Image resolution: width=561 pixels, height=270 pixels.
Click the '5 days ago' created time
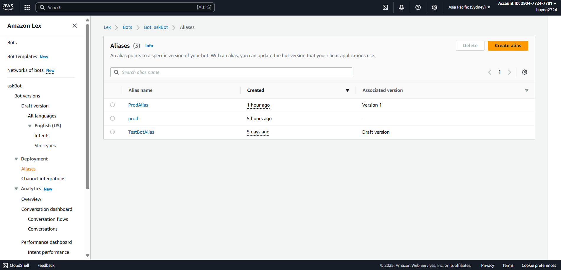point(258,132)
